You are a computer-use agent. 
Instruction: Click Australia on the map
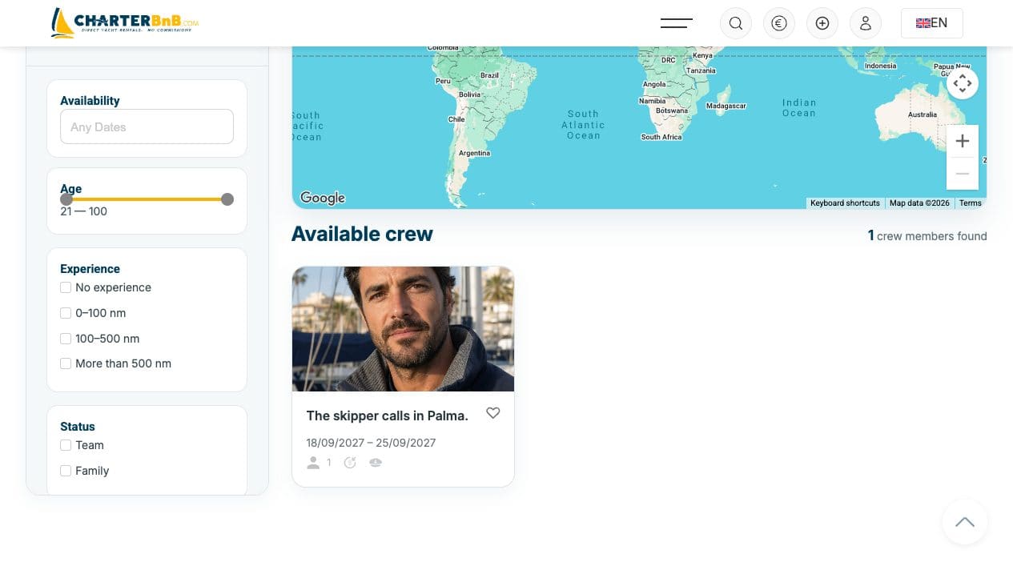pos(922,114)
